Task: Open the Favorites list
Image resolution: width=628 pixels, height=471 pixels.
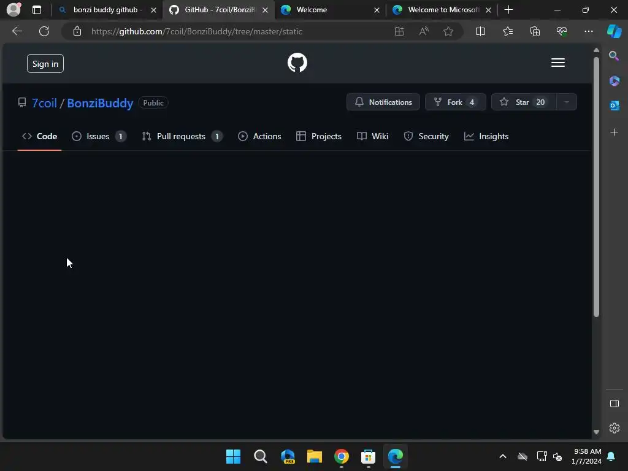Action: coord(507,31)
